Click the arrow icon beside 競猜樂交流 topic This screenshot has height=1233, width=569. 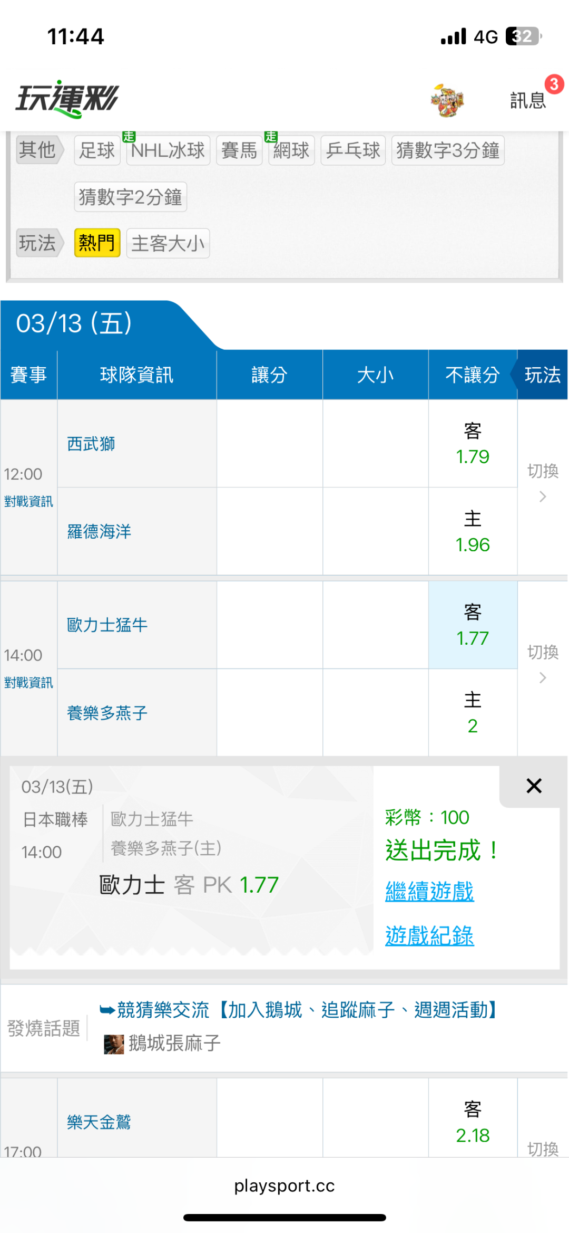(x=107, y=1010)
